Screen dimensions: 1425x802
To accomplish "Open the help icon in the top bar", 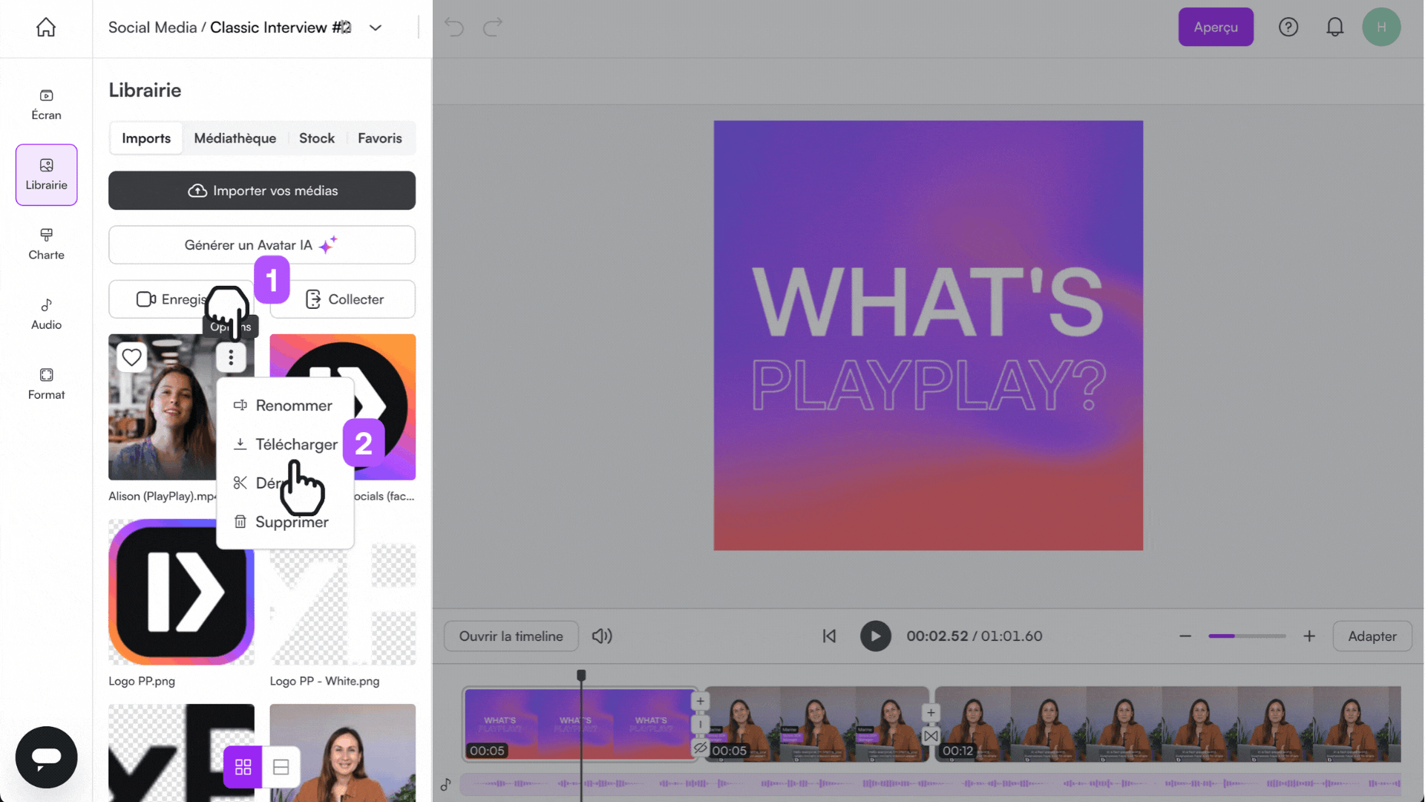I will [x=1288, y=27].
